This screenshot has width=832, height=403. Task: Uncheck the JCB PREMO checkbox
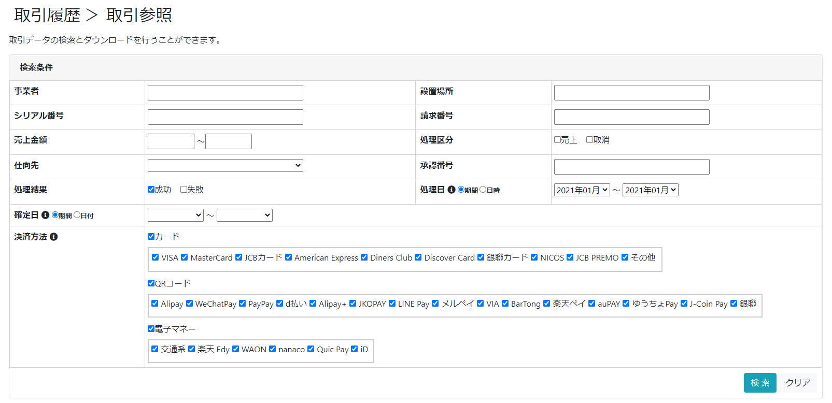pyautogui.click(x=570, y=257)
